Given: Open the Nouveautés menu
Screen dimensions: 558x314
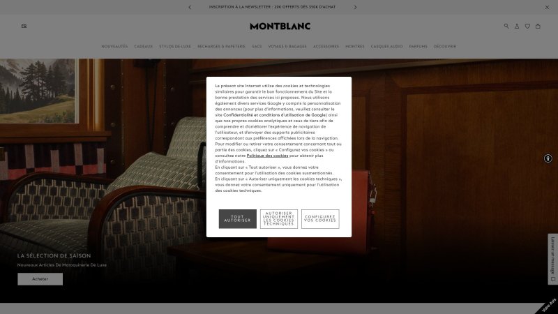Looking at the screenshot, I should (x=114, y=46).
